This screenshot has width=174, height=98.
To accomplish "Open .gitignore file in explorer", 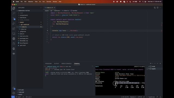I will (23, 32).
